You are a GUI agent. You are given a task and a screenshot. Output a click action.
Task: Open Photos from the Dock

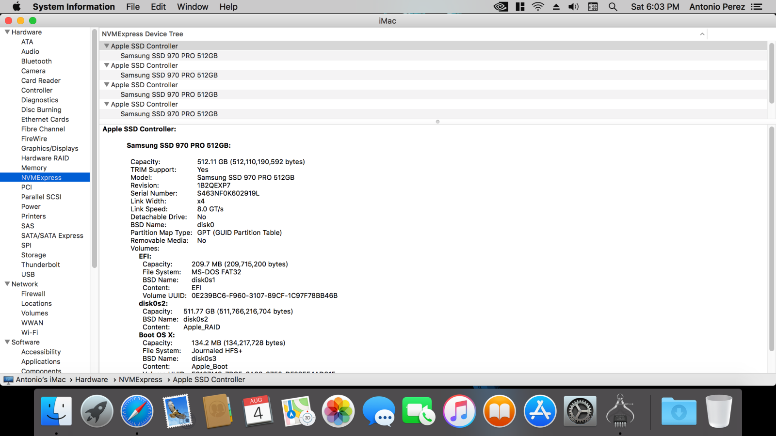[x=338, y=411]
